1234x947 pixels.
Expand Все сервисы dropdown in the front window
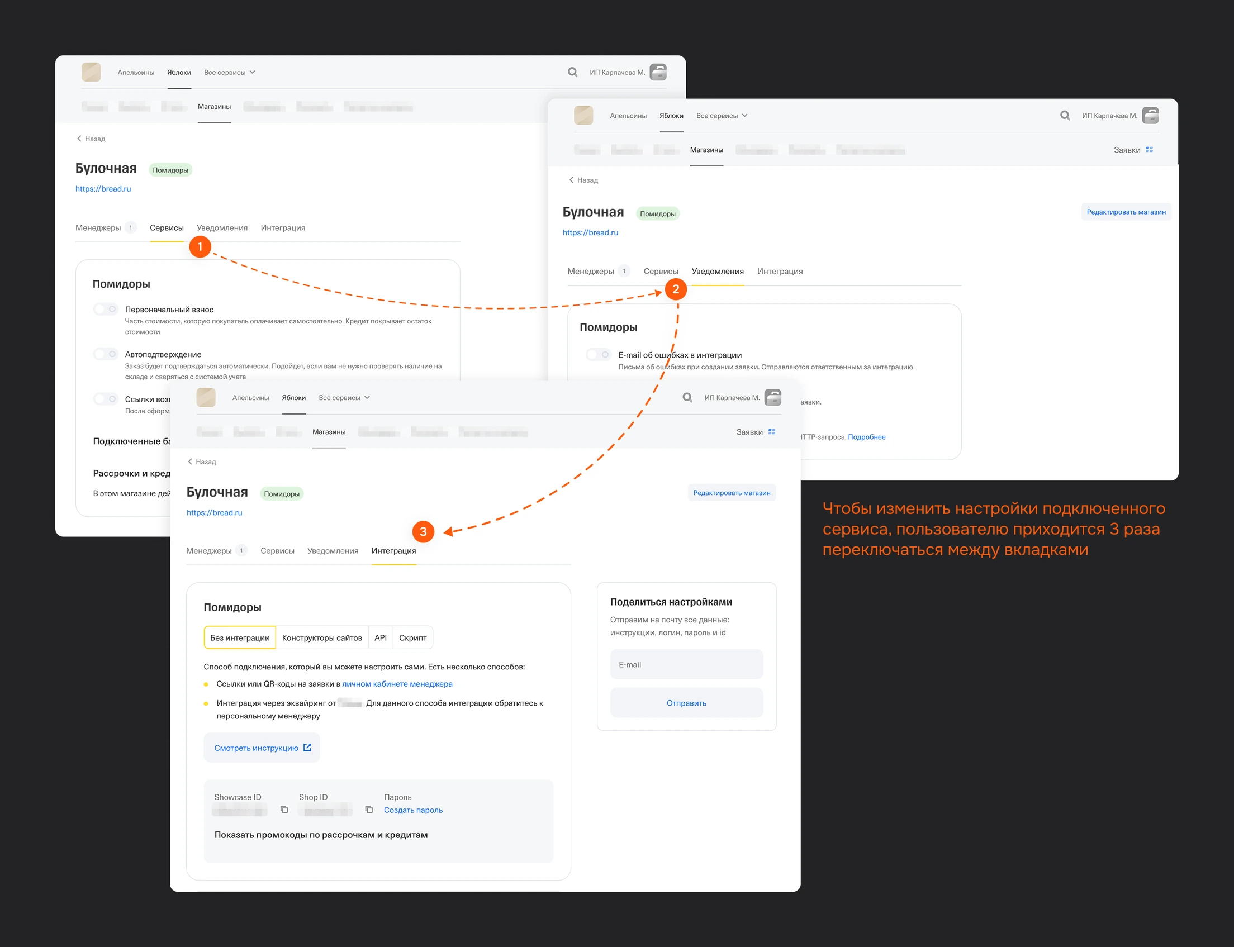tap(344, 397)
